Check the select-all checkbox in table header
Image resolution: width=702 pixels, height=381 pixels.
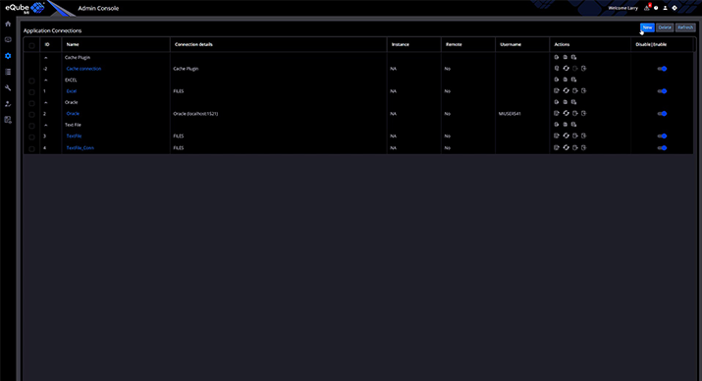tap(31, 45)
